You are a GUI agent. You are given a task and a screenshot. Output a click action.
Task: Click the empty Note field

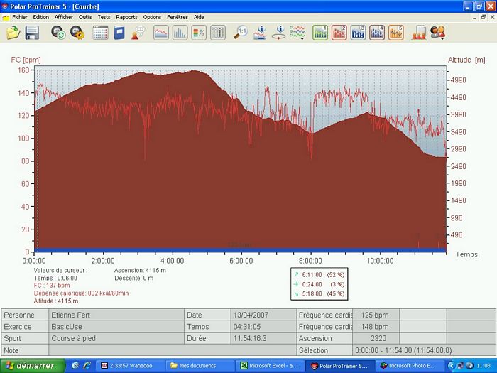(170, 350)
